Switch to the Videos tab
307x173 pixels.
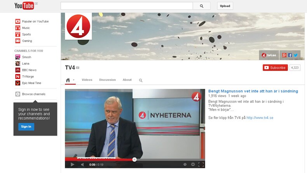pos(87,80)
